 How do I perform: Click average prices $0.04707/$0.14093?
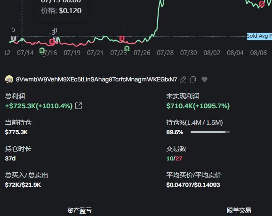point(193,185)
